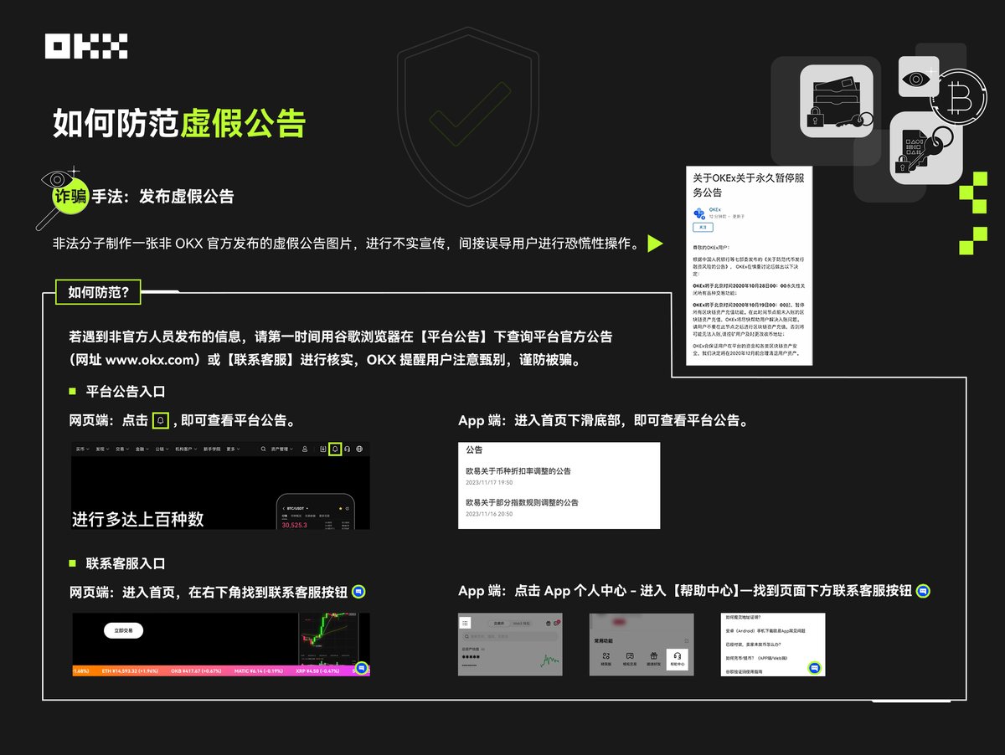The image size is (1005, 755).
Task: Click candlestick chart on web homepage screenshot
Action: pos(327,643)
